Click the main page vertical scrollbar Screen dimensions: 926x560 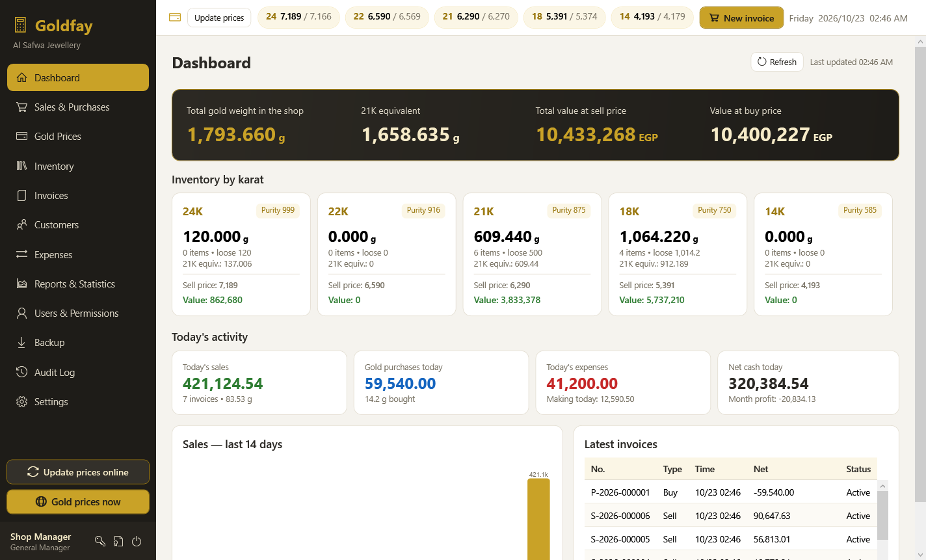pos(920,273)
